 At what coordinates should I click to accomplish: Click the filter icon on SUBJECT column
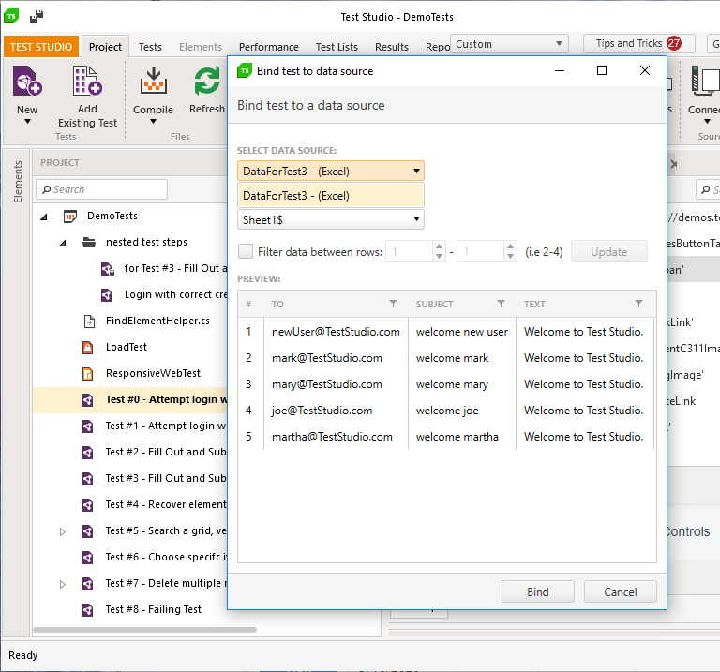click(501, 304)
